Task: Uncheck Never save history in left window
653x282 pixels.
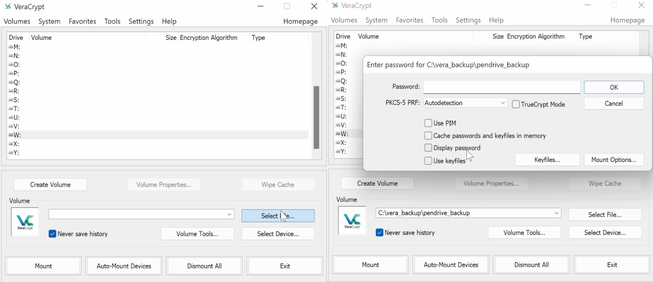Action: [x=52, y=234]
